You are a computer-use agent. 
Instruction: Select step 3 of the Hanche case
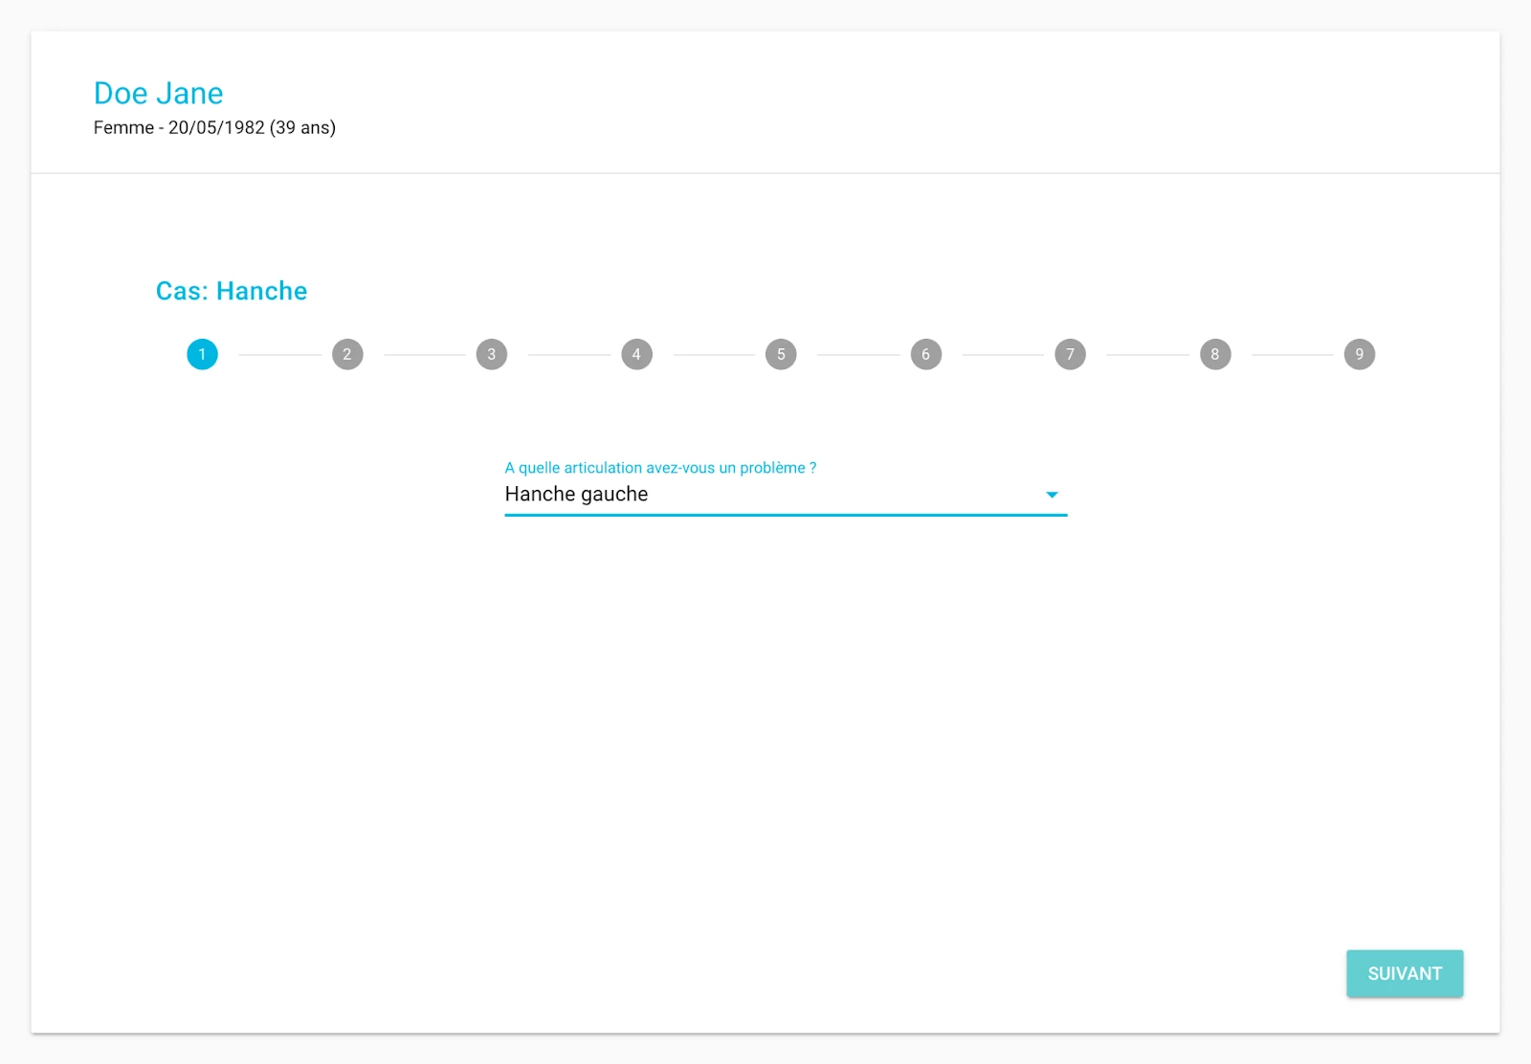492,354
